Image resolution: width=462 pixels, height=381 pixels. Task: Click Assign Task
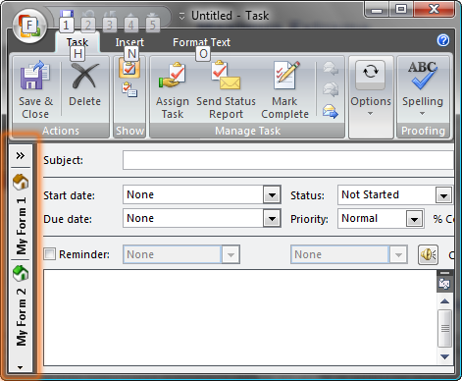173,90
